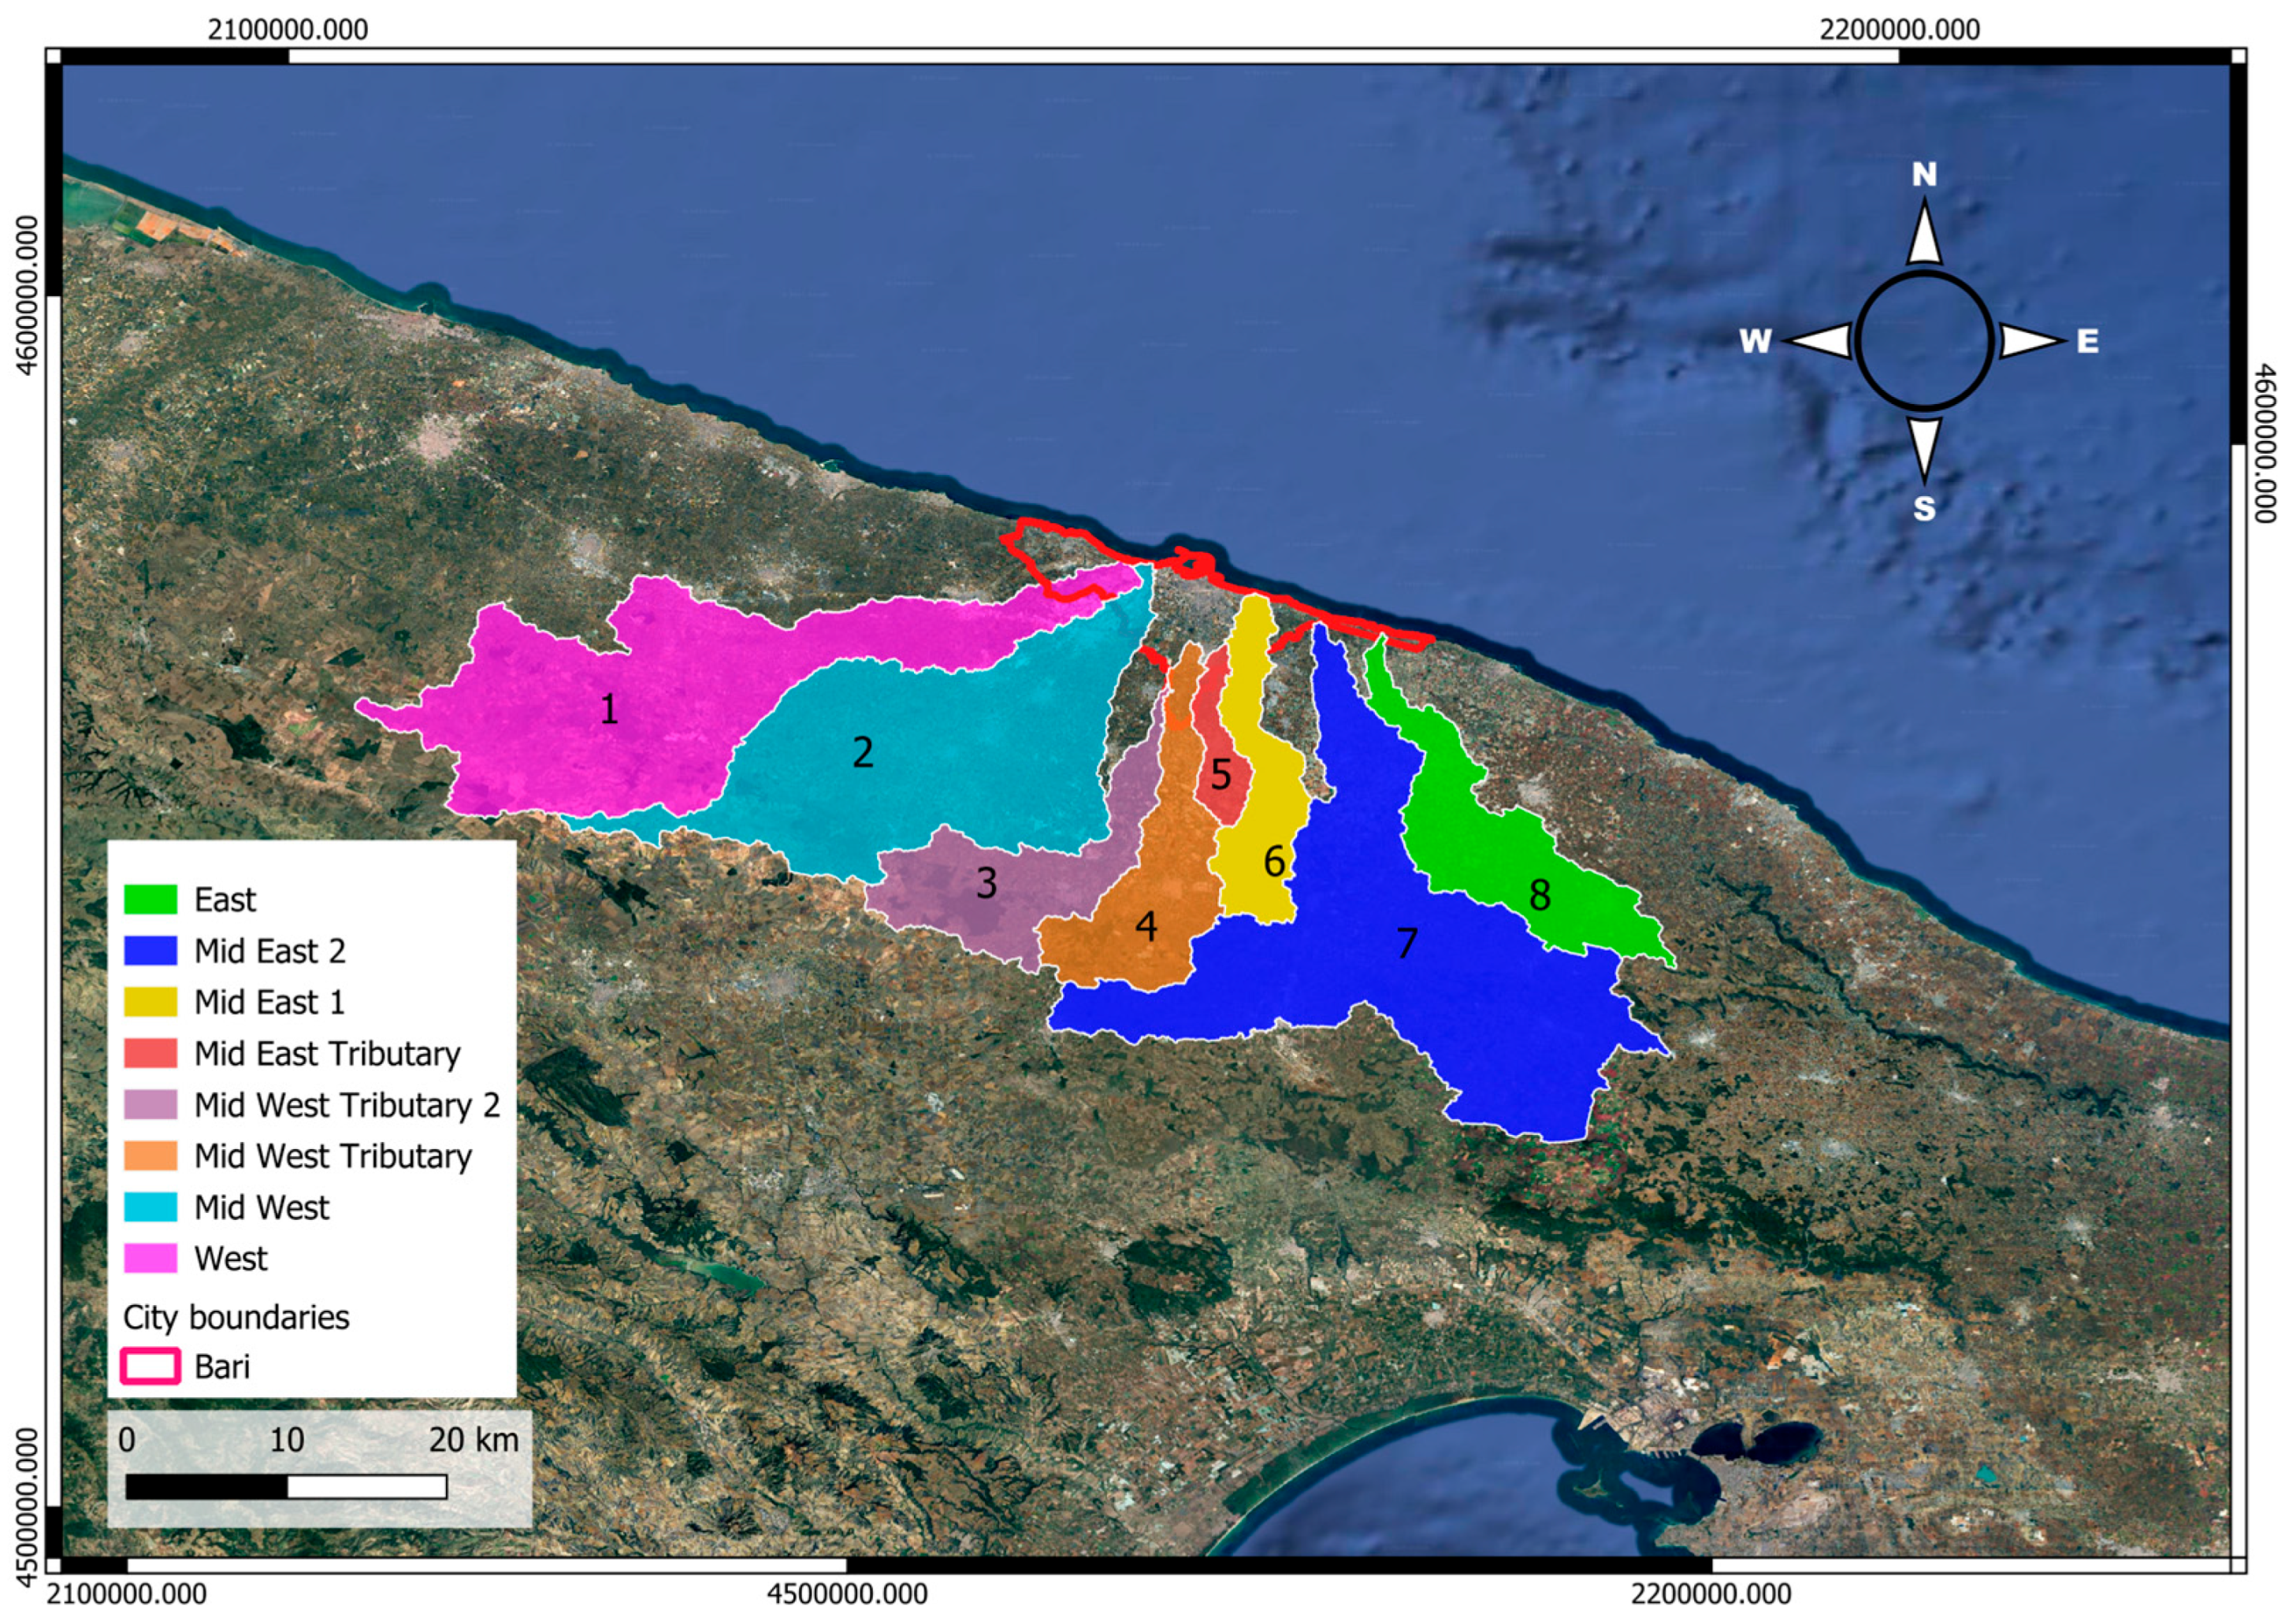Click the 'Mid East Tributary' legend label

point(328,1053)
